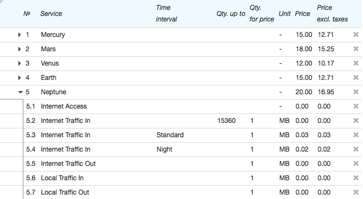Click the Service column header
This screenshot has height=199, width=363.
pyautogui.click(x=51, y=14)
